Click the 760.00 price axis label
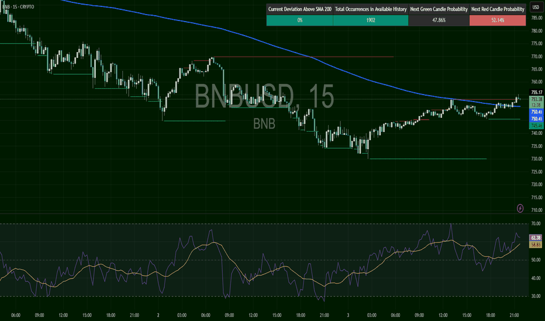Screen dimensions: 545x321 coord(536,82)
